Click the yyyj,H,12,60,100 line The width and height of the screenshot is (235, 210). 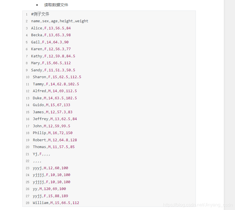51,168
